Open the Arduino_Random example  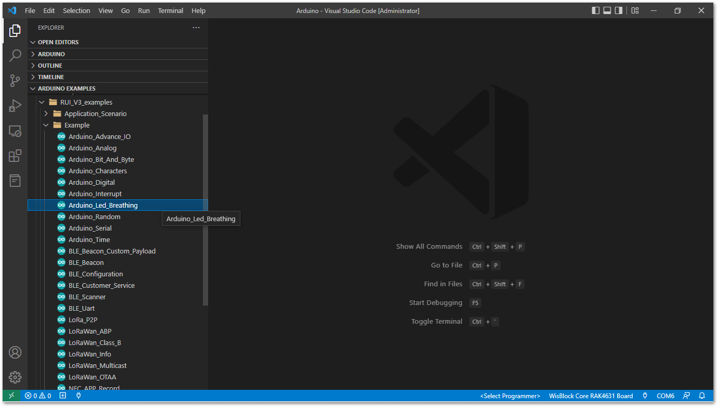tap(118, 217)
